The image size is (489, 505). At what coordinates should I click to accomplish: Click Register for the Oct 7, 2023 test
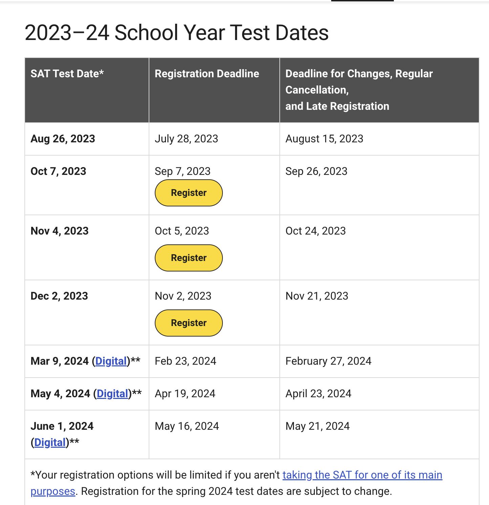pos(189,193)
